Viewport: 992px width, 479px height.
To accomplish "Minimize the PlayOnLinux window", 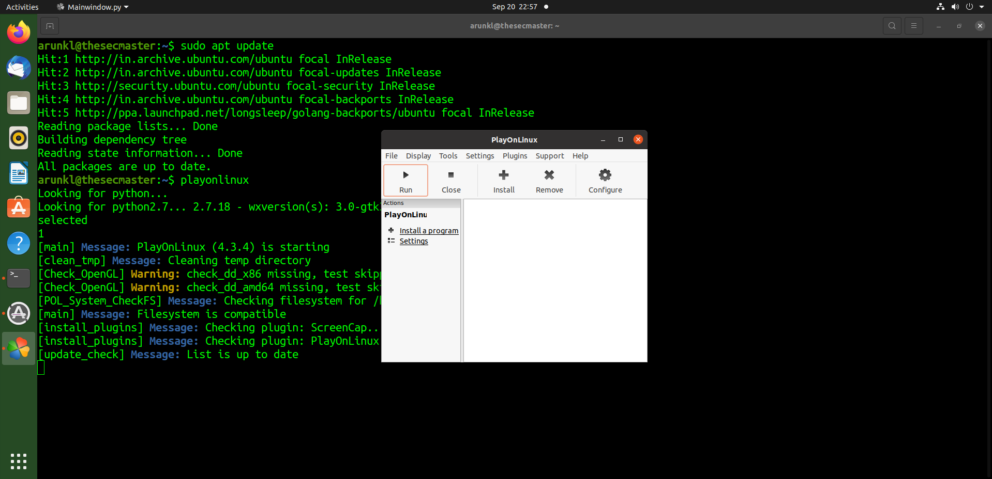I will (603, 140).
